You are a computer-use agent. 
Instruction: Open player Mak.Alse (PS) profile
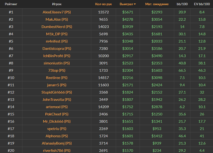(57, 19)
